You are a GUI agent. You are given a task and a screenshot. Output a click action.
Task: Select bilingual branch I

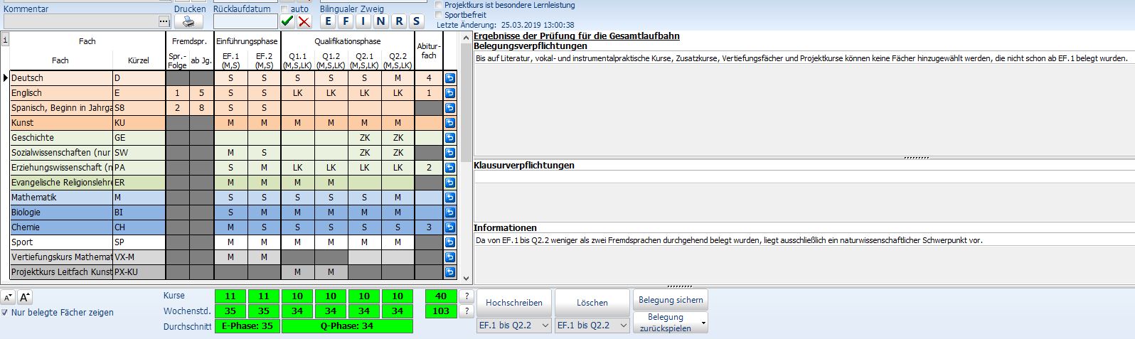pyautogui.click(x=363, y=21)
